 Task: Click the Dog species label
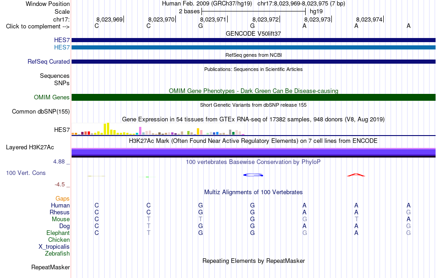coord(64,226)
